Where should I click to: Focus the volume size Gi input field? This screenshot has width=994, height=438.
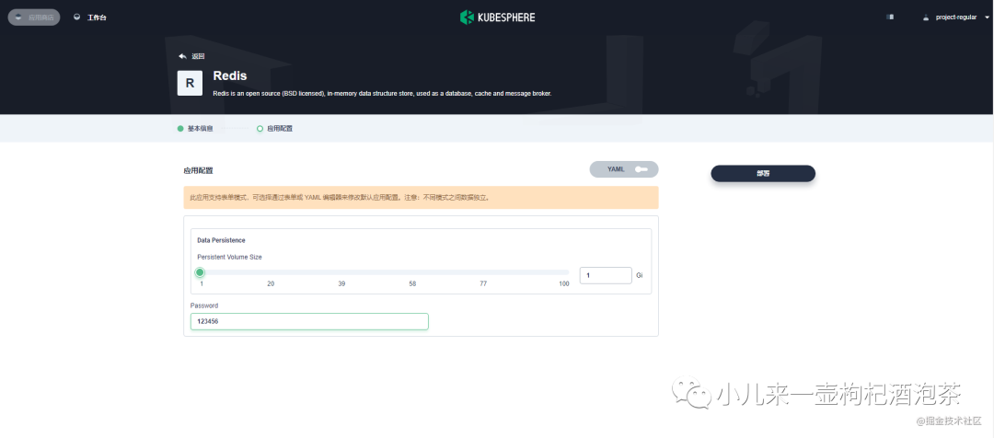click(606, 275)
